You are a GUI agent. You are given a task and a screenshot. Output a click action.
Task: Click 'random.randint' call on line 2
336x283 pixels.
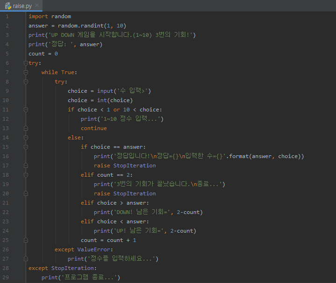[x=81, y=26]
